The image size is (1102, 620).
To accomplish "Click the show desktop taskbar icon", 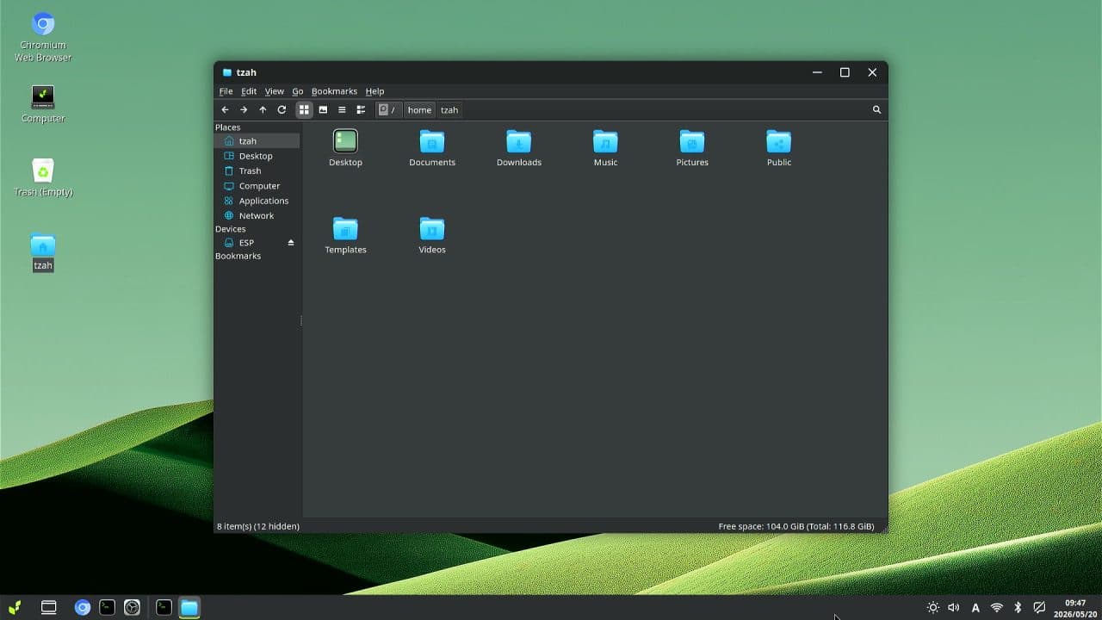I will click(x=49, y=607).
